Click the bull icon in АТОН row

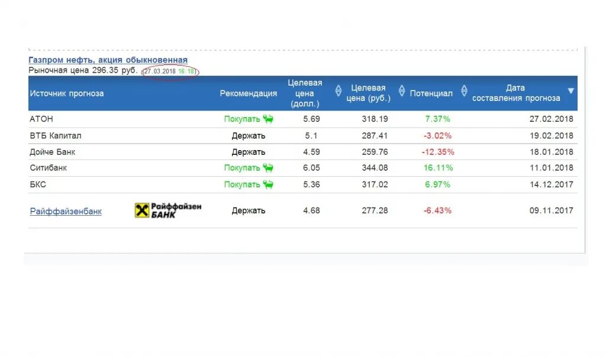tap(268, 119)
